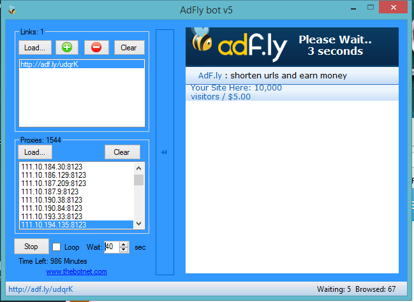Select proxy 111.10.184.30:8123
This screenshot has width=414, height=302.
[77, 167]
